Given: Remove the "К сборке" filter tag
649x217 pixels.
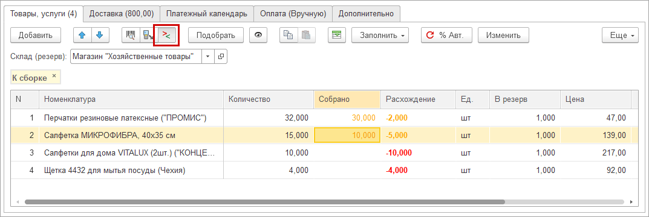Looking at the screenshot, I should click(x=54, y=76).
